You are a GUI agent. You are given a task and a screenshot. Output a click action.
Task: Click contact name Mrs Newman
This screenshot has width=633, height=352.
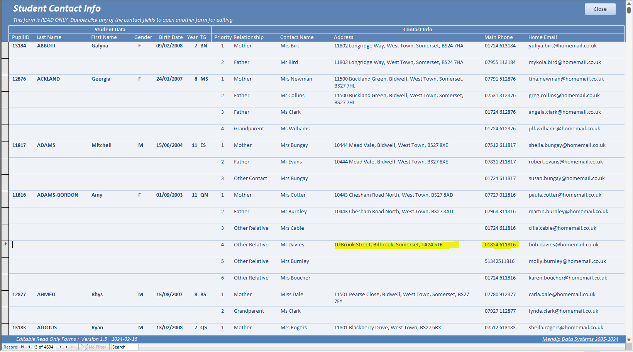296,79
